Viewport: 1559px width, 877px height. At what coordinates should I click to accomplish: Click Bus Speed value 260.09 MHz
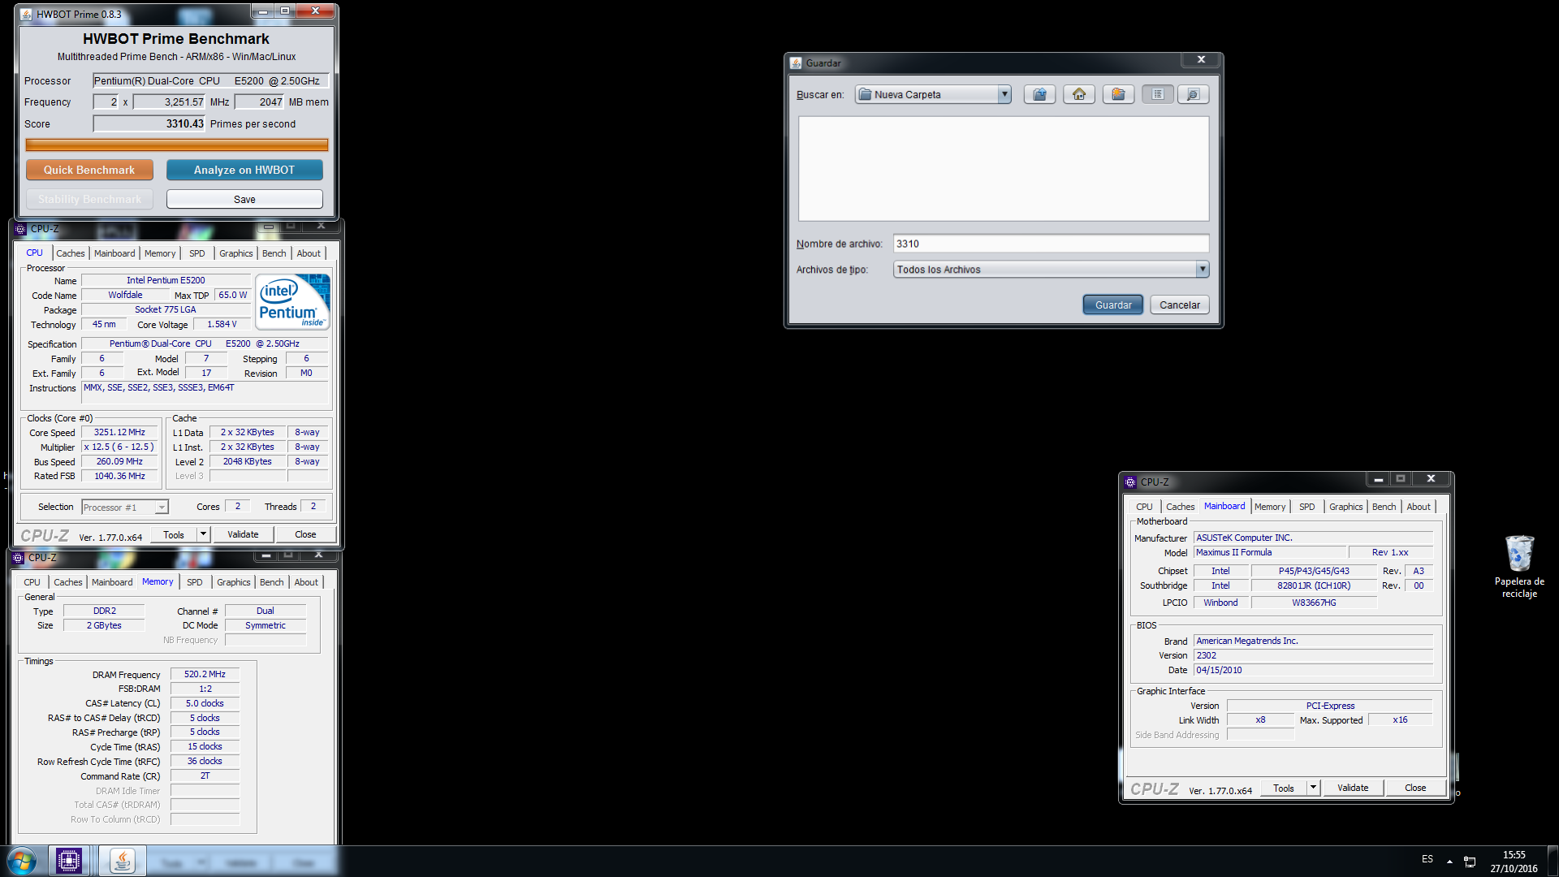pyautogui.click(x=119, y=461)
